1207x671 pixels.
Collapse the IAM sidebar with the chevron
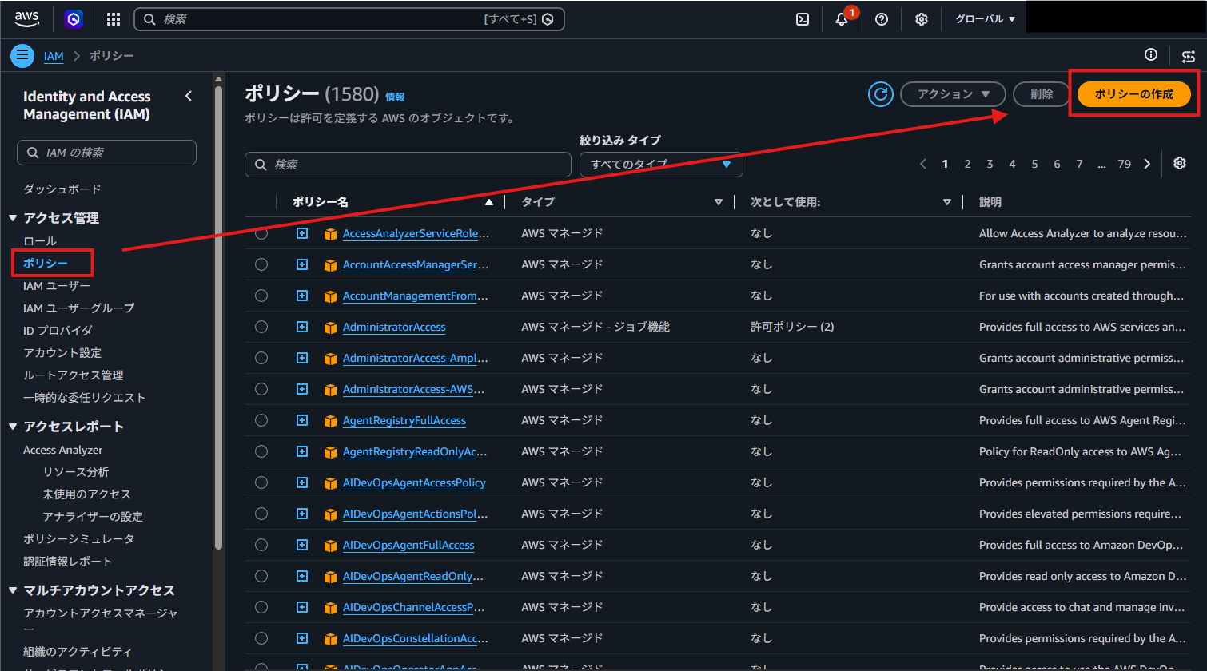click(189, 96)
